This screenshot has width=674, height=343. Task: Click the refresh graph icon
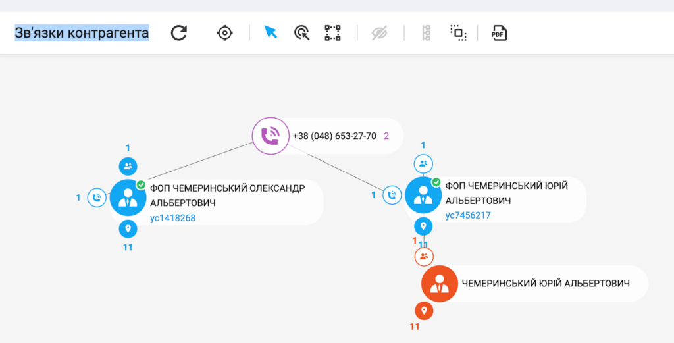tap(179, 33)
